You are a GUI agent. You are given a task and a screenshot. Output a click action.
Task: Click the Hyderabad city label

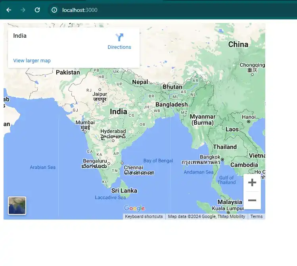click(113, 131)
